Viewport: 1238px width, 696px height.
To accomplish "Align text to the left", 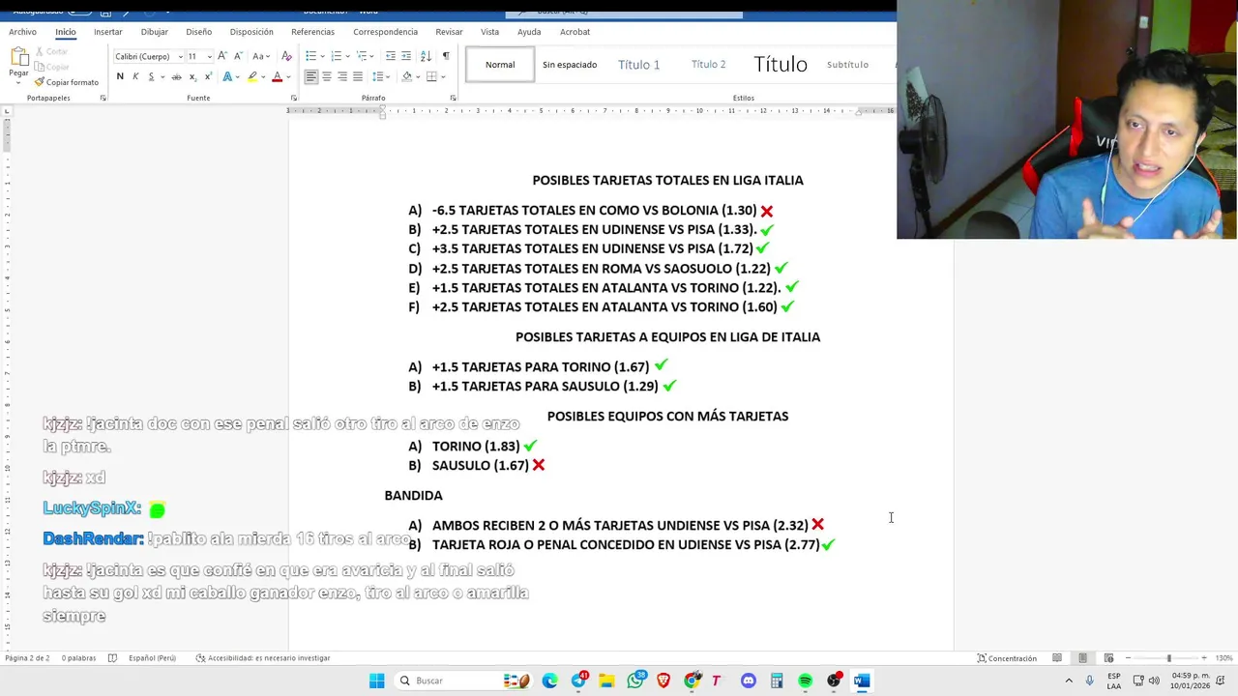I will pyautogui.click(x=310, y=76).
